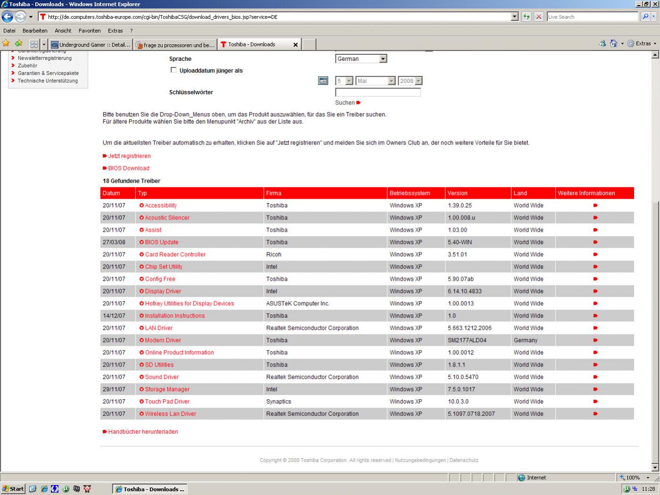Screen dimensions: 660x495
Task: Open more information arrow for Chip Set Utility row
Action: pyautogui.click(x=595, y=267)
